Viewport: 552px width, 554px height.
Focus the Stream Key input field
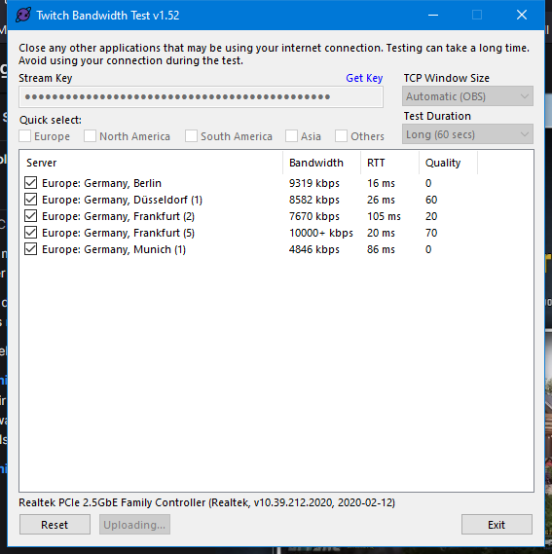click(202, 96)
